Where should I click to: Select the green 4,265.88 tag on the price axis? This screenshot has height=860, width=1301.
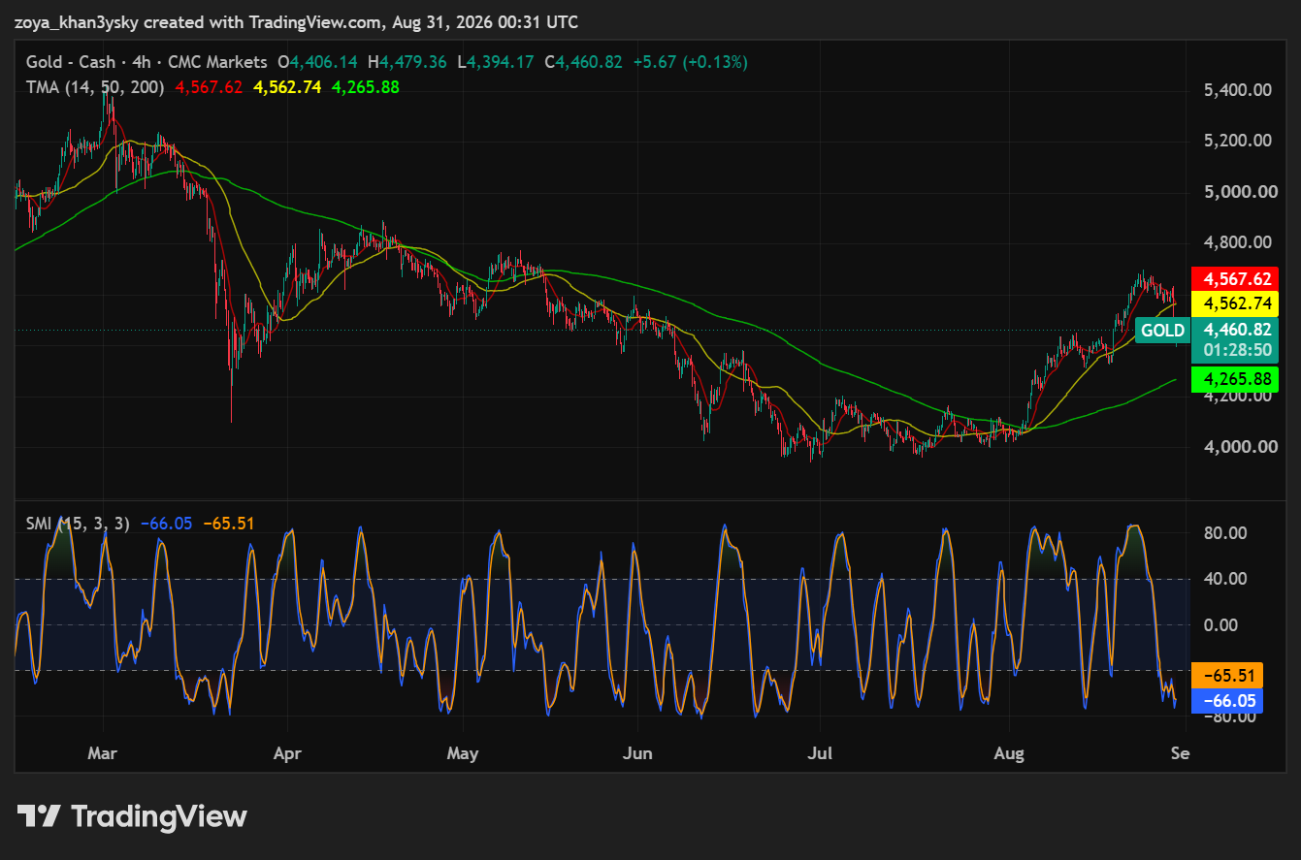point(1237,379)
